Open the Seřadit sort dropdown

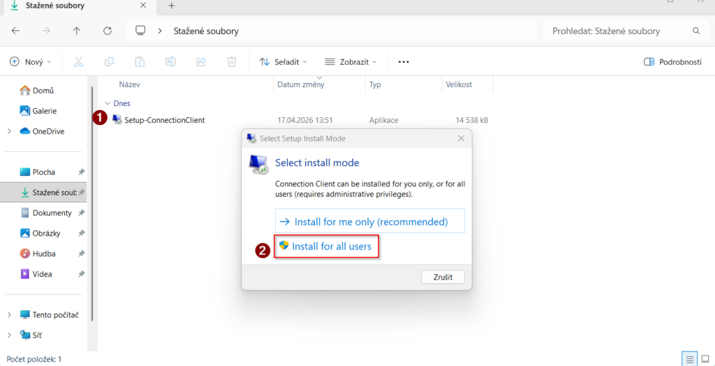(283, 62)
